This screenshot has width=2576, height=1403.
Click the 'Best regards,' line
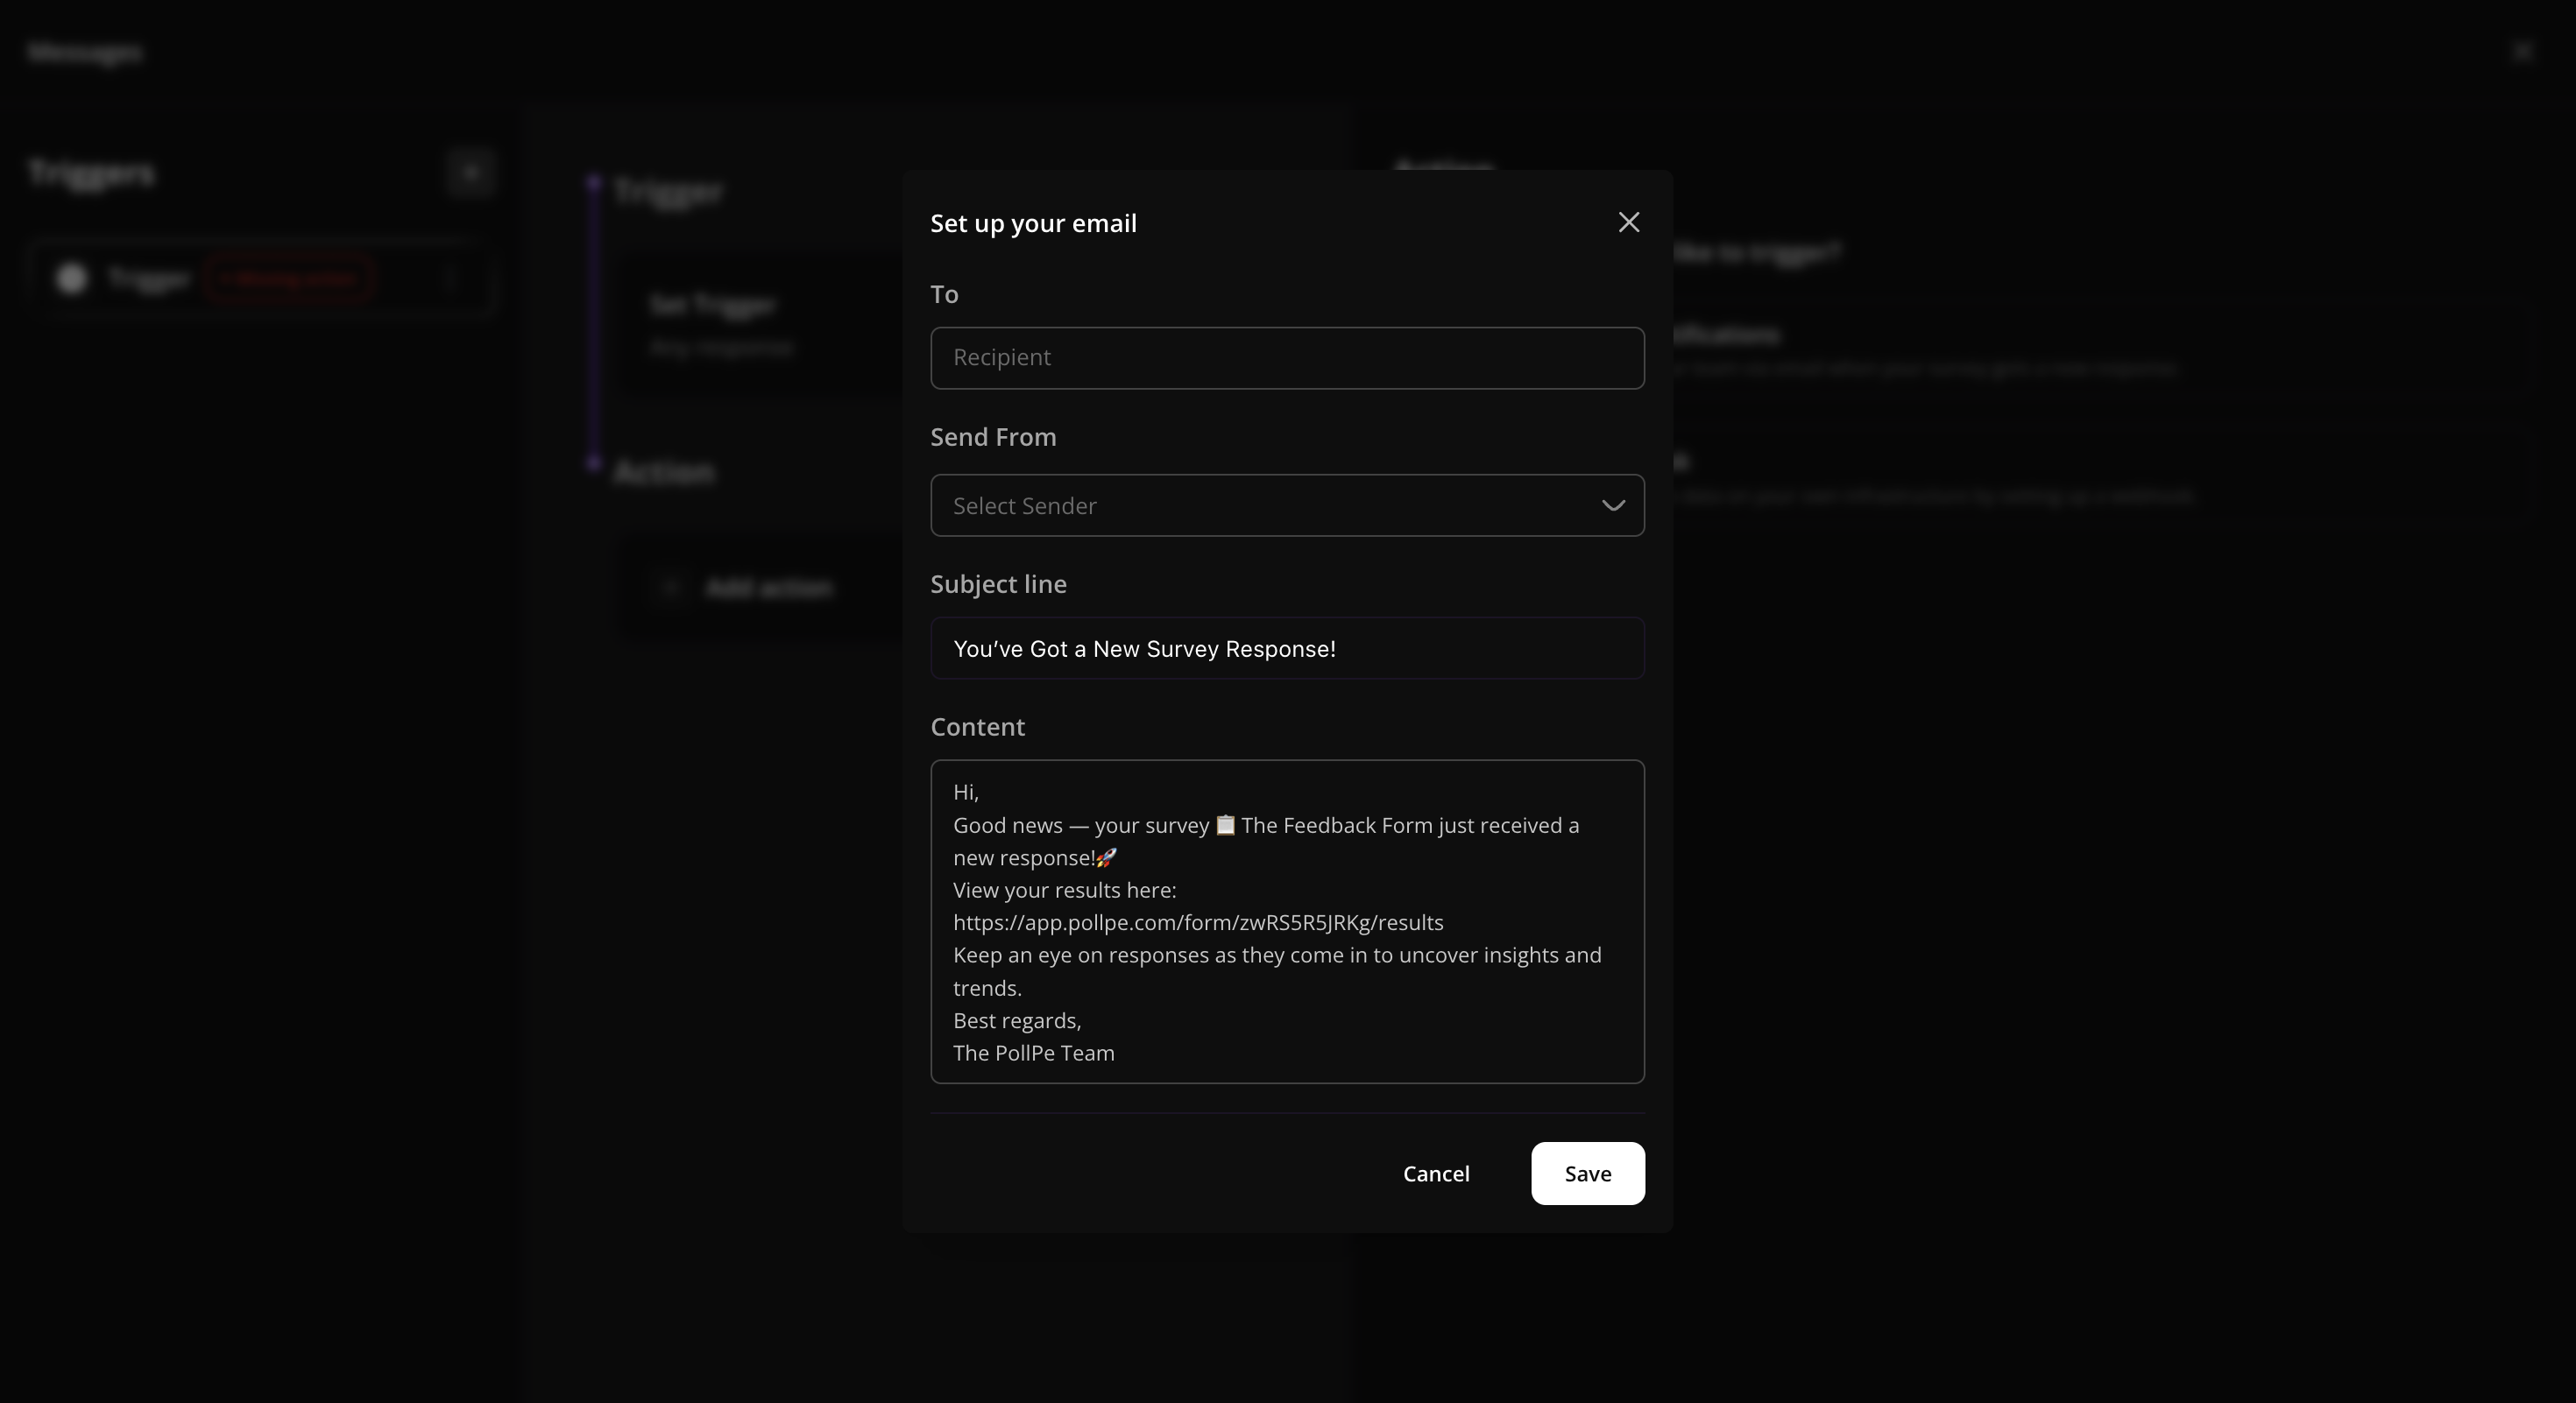click(1017, 1020)
